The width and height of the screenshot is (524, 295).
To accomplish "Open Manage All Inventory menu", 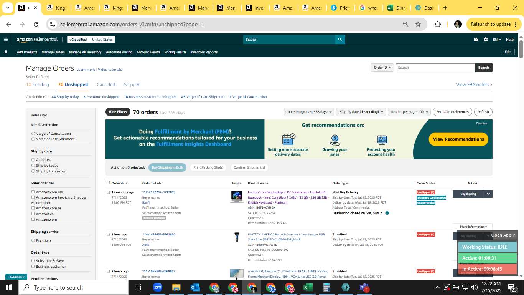I will pos(85,52).
